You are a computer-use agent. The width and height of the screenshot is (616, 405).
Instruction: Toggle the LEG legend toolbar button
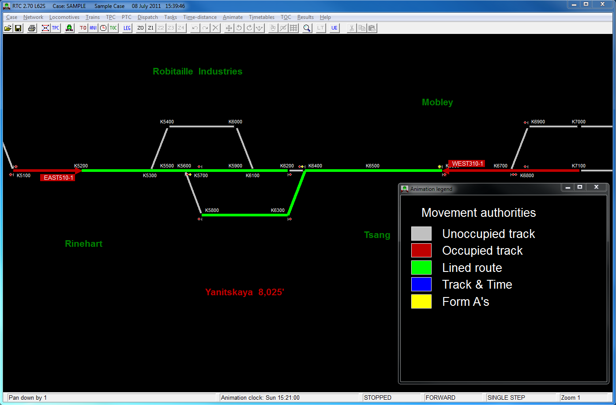127,28
